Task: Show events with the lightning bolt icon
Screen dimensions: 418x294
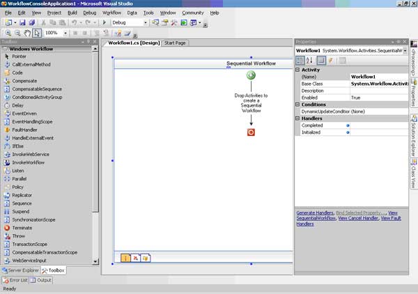Action: point(331,61)
